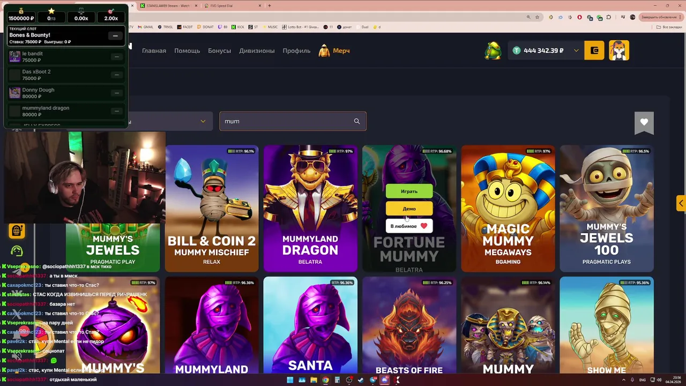The image size is (686, 386).
Task: Click the ENG language indicator in system tray
Action: pyautogui.click(x=643, y=380)
